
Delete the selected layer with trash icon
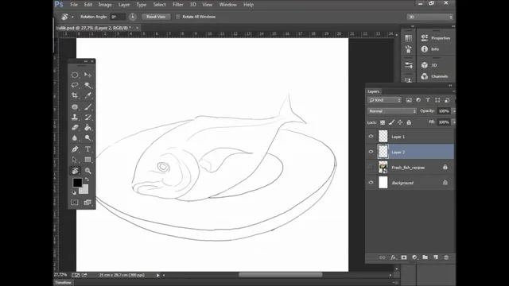click(446, 257)
